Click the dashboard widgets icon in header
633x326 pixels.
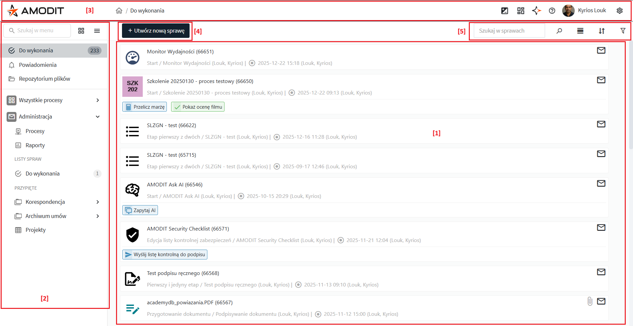point(521,11)
